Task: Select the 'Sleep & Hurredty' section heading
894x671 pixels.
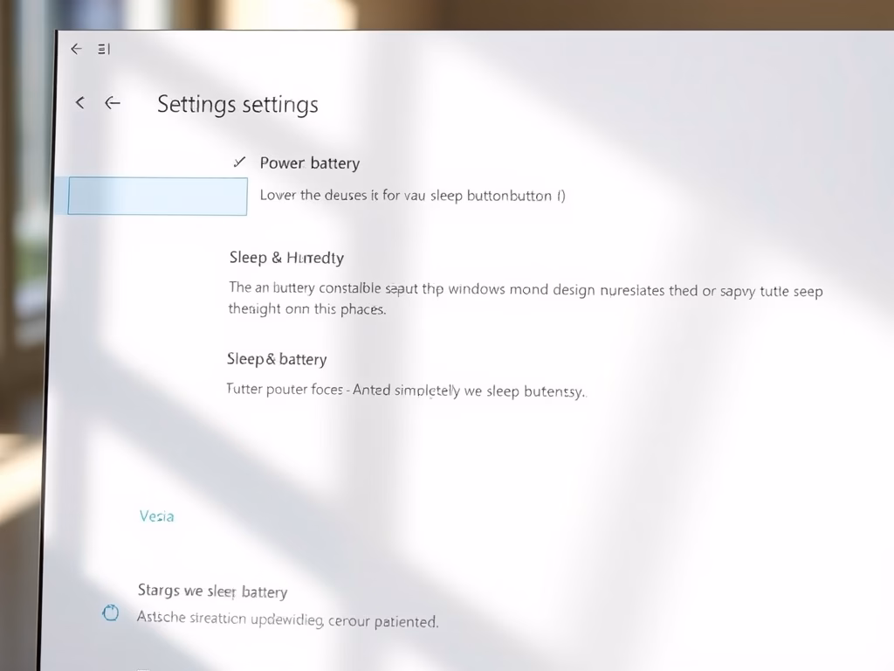Action: [x=286, y=258]
